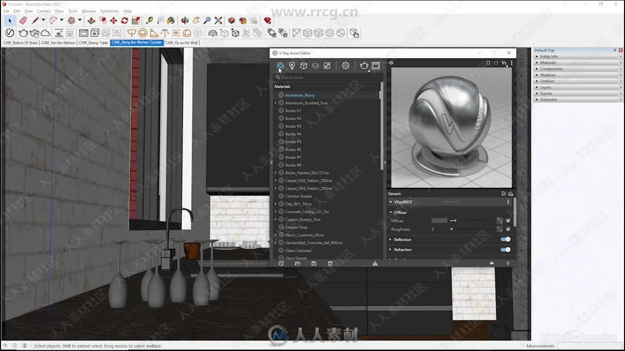Choose the Move tool
This screenshot has height=351, width=625.
(x=113, y=20)
